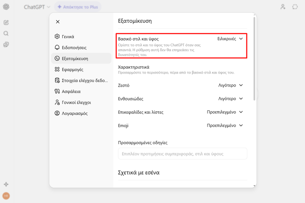Expand the Emoji preference dropdown

click(225, 125)
